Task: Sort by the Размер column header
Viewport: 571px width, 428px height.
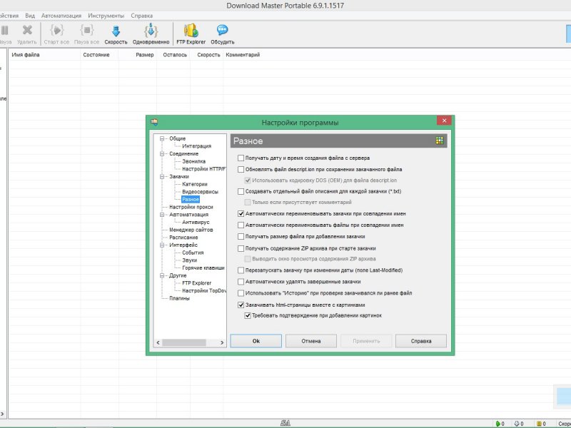Action: (x=138, y=55)
